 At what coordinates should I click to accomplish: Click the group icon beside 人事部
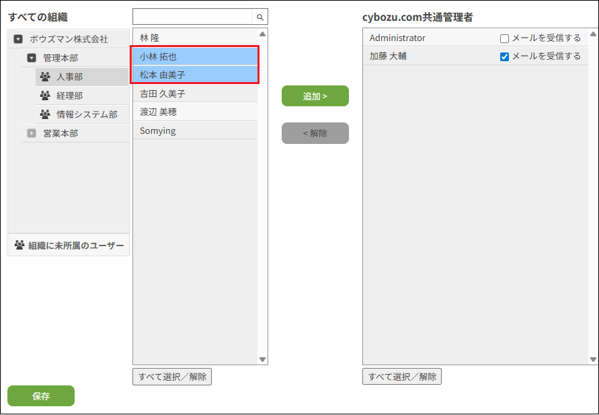tap(45, 77)
